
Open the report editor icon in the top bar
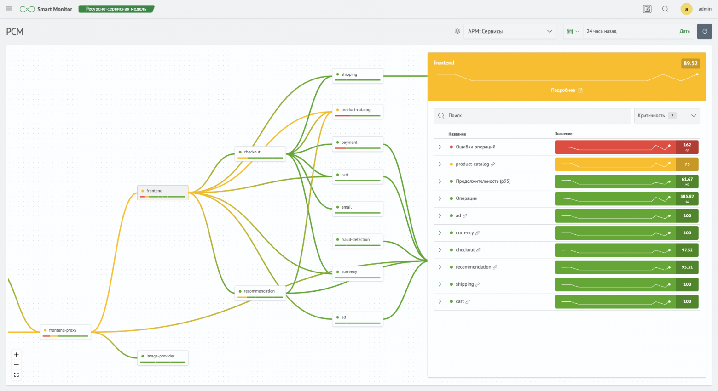click(x=647, y=9)
